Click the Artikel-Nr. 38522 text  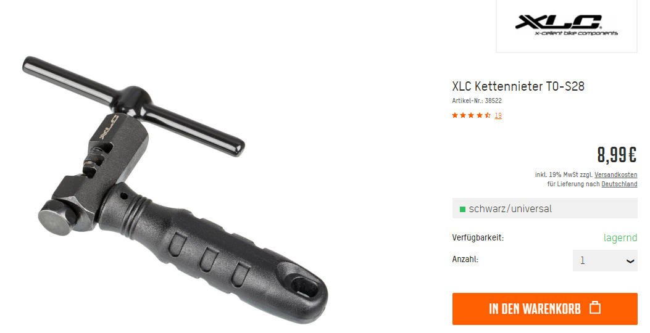pos(477,101)
